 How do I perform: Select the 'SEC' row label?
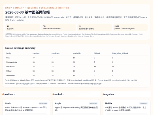(x=8, y=58)
